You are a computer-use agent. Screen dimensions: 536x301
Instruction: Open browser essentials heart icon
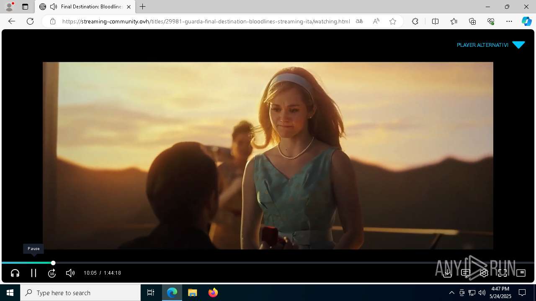tap(491, 21)
